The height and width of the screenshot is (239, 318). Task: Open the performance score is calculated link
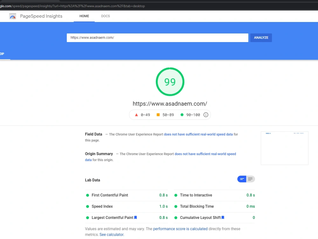click(x=180, y=229)
